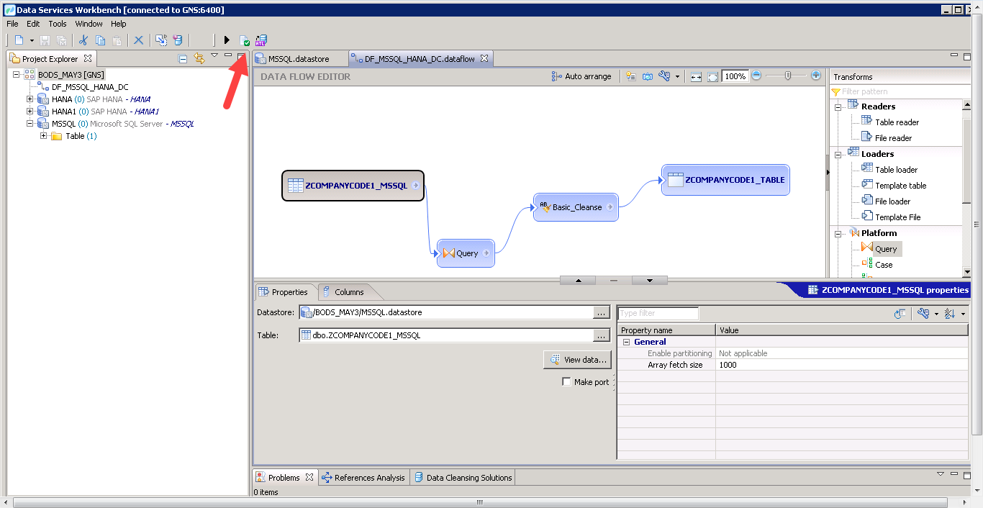Viewport: 983px width, 508px height.
Task: Collapse the MSSQL Microsoft SQL Server node
Action: pos(30,124)
